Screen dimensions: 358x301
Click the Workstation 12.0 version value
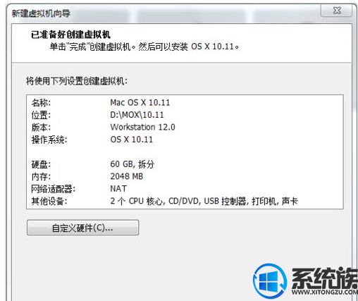[142, 127]
